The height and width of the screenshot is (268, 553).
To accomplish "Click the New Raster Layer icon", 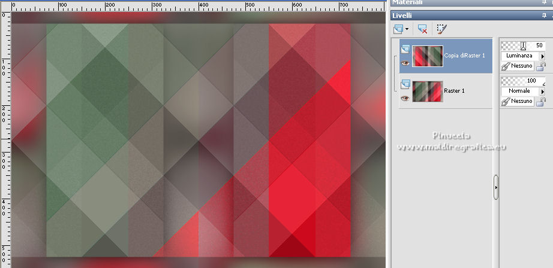I will pos(398,29).
